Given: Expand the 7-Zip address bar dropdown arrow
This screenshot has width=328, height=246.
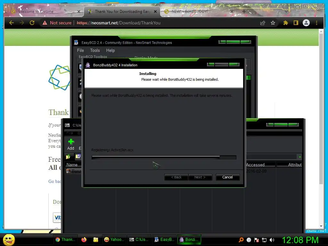Looking at the screenshot, I should coord(300,157).
